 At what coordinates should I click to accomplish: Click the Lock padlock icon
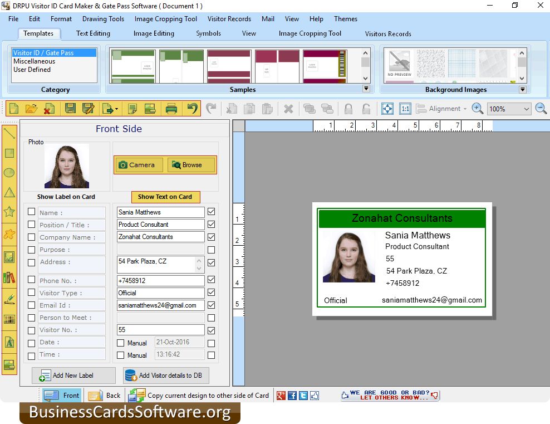tap(348, 109)
